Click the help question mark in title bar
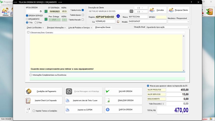Viewport: 215px width, 121px height. click(191, 2)
